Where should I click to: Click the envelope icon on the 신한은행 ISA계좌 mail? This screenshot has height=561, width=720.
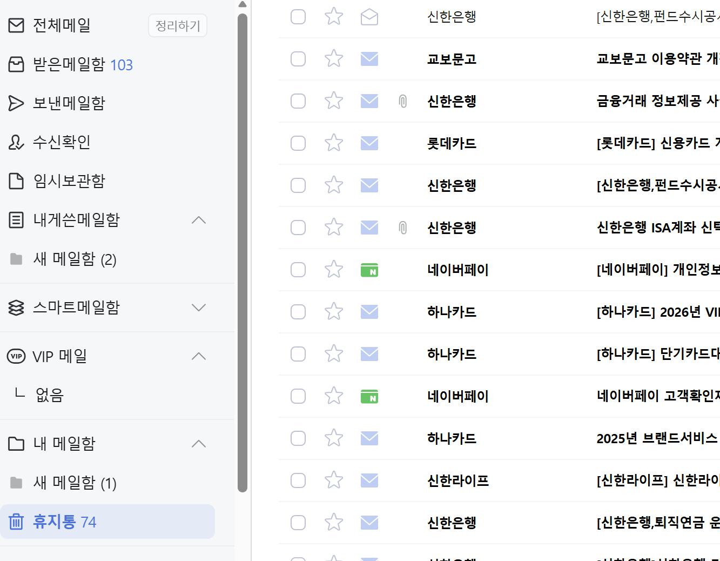tap(369, 228)
